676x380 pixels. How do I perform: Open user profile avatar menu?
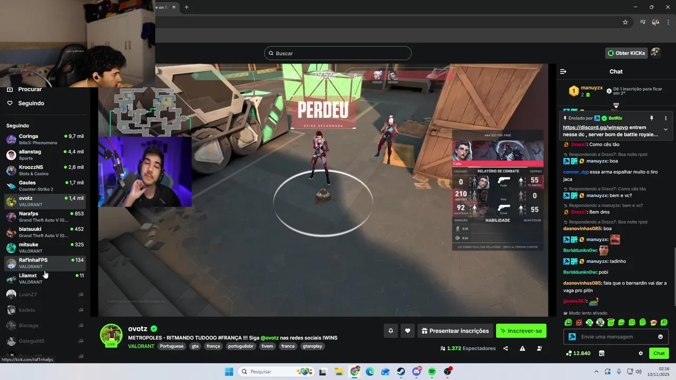pos(655,53)
